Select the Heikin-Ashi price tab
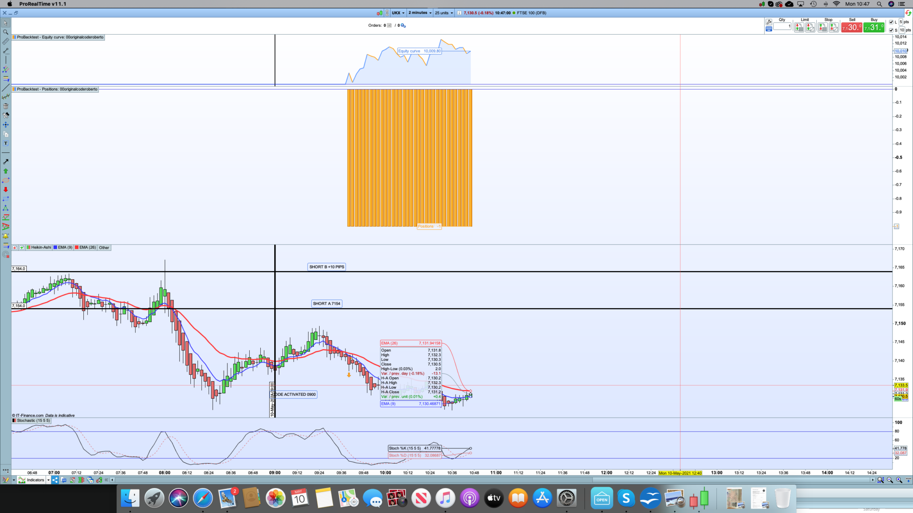913x513 pixels. pos(39,248)
